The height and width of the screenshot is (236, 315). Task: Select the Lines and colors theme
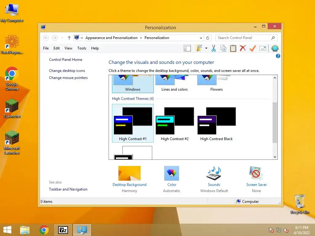click(x=175, y=84)
